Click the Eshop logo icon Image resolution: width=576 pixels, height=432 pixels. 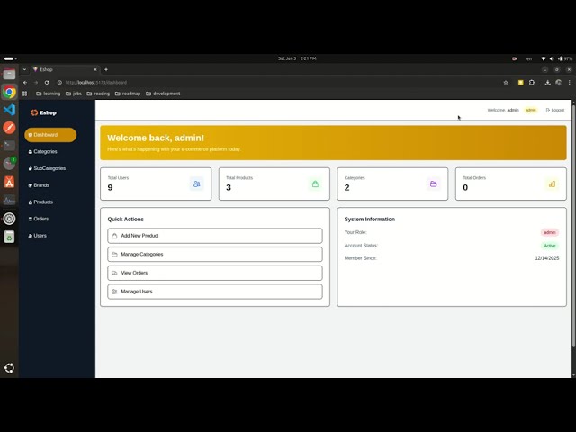click(x=34, y=112)
